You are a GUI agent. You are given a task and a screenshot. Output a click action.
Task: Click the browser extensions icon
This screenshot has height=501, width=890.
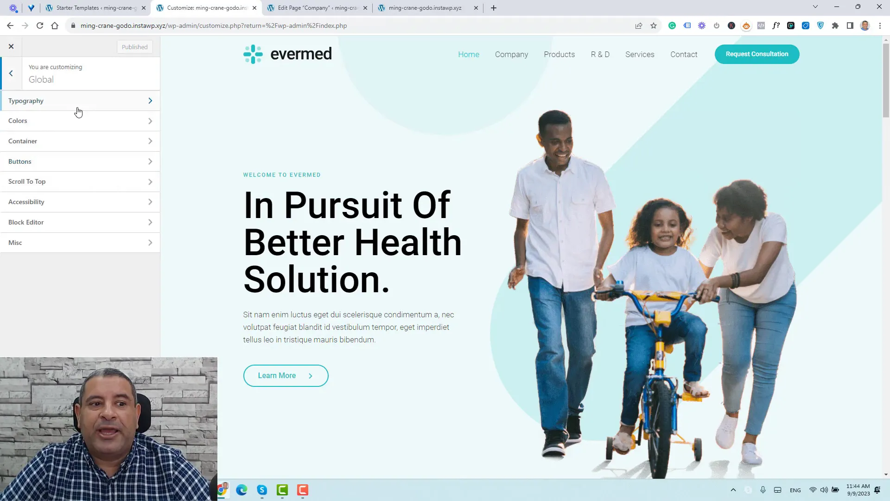[835, 26]
